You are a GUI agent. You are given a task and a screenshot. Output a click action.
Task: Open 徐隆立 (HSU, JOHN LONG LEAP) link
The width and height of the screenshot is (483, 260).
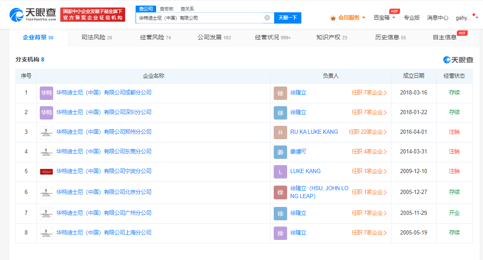pos(319,192)
